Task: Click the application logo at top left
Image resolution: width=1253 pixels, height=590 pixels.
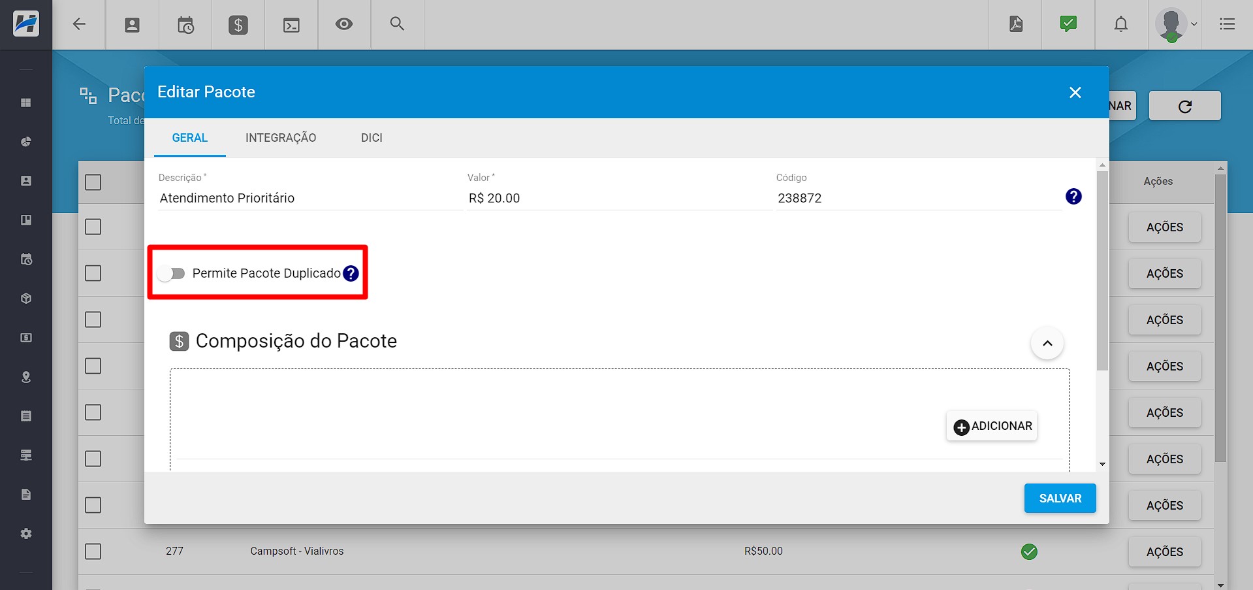Action: coord(26,24)
